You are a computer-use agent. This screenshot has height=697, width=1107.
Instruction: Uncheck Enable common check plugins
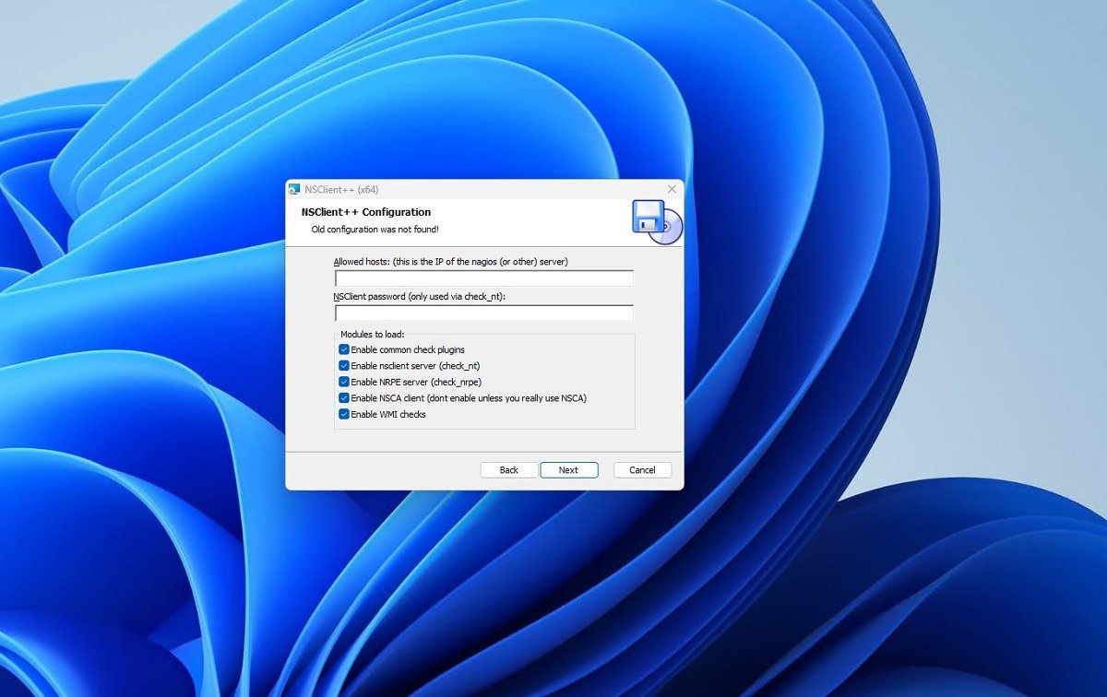tap(344, 350)
